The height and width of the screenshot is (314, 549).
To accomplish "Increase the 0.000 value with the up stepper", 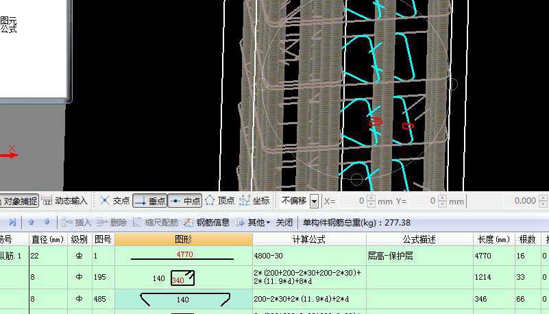I will [543, 198].
